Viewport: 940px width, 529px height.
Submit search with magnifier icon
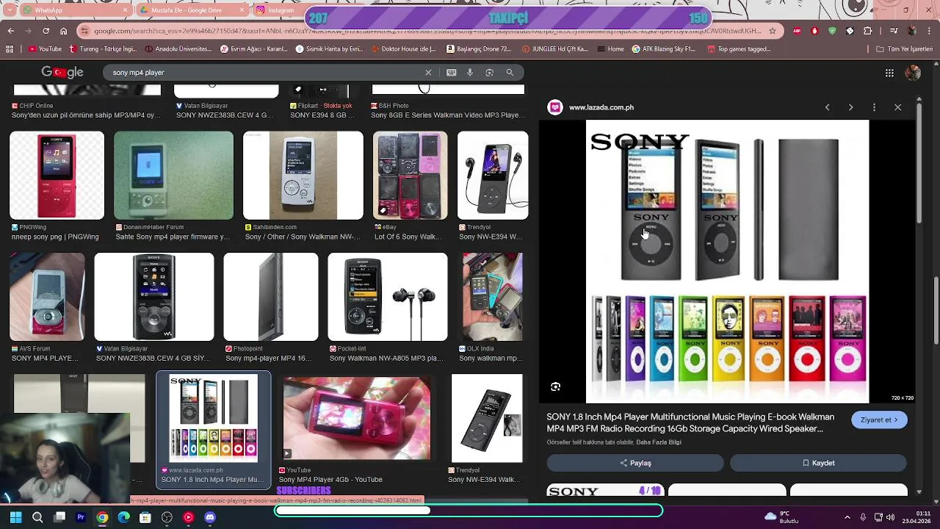[x=510, y=73]
